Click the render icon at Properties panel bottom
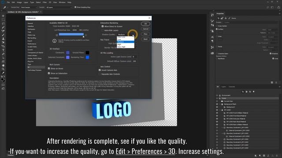The width and height of the screenshot is (282, 158). tap(272, 83)
